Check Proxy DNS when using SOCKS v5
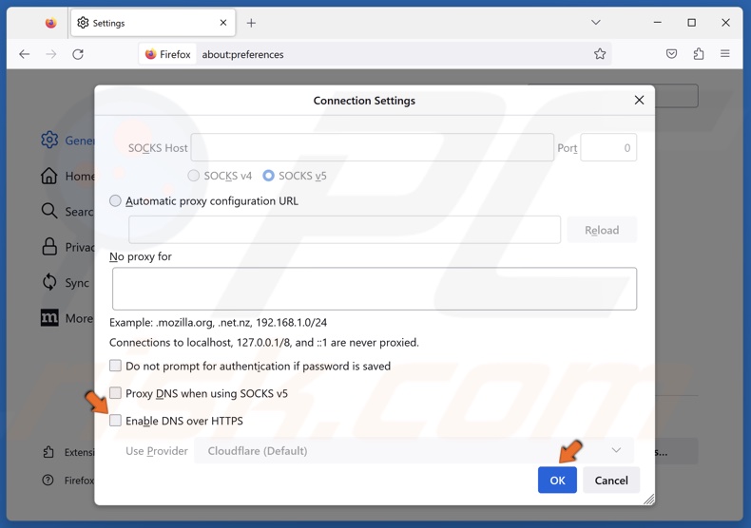751x528 pixels. pyautogui.click(x=115, y=393)
